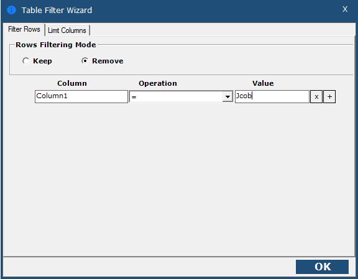Click the Operation combo box showing equals sign
This screenshot has width=358, height=279.
(181, 96)
